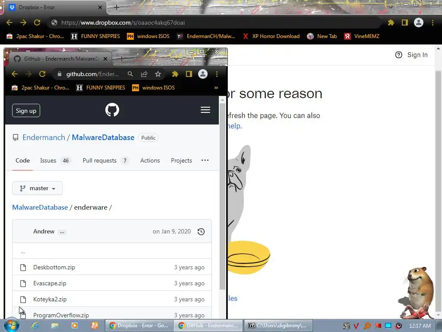Screen dimensions: 442x332
Task: Switch to 7-Zip C:\Users\digibrony taskbar window
Action: tap(278, 326)
